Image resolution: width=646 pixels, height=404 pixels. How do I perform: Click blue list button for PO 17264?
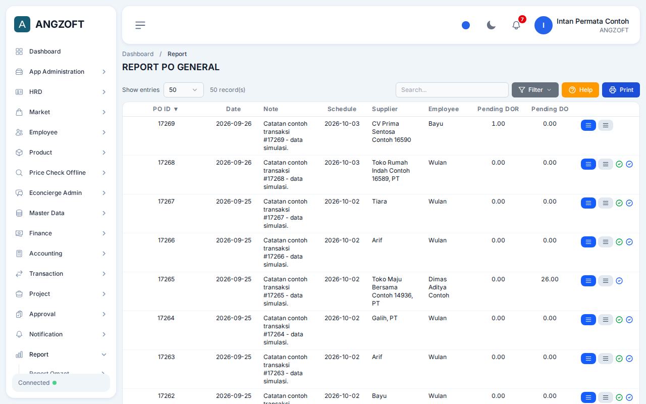click(588, 320)
